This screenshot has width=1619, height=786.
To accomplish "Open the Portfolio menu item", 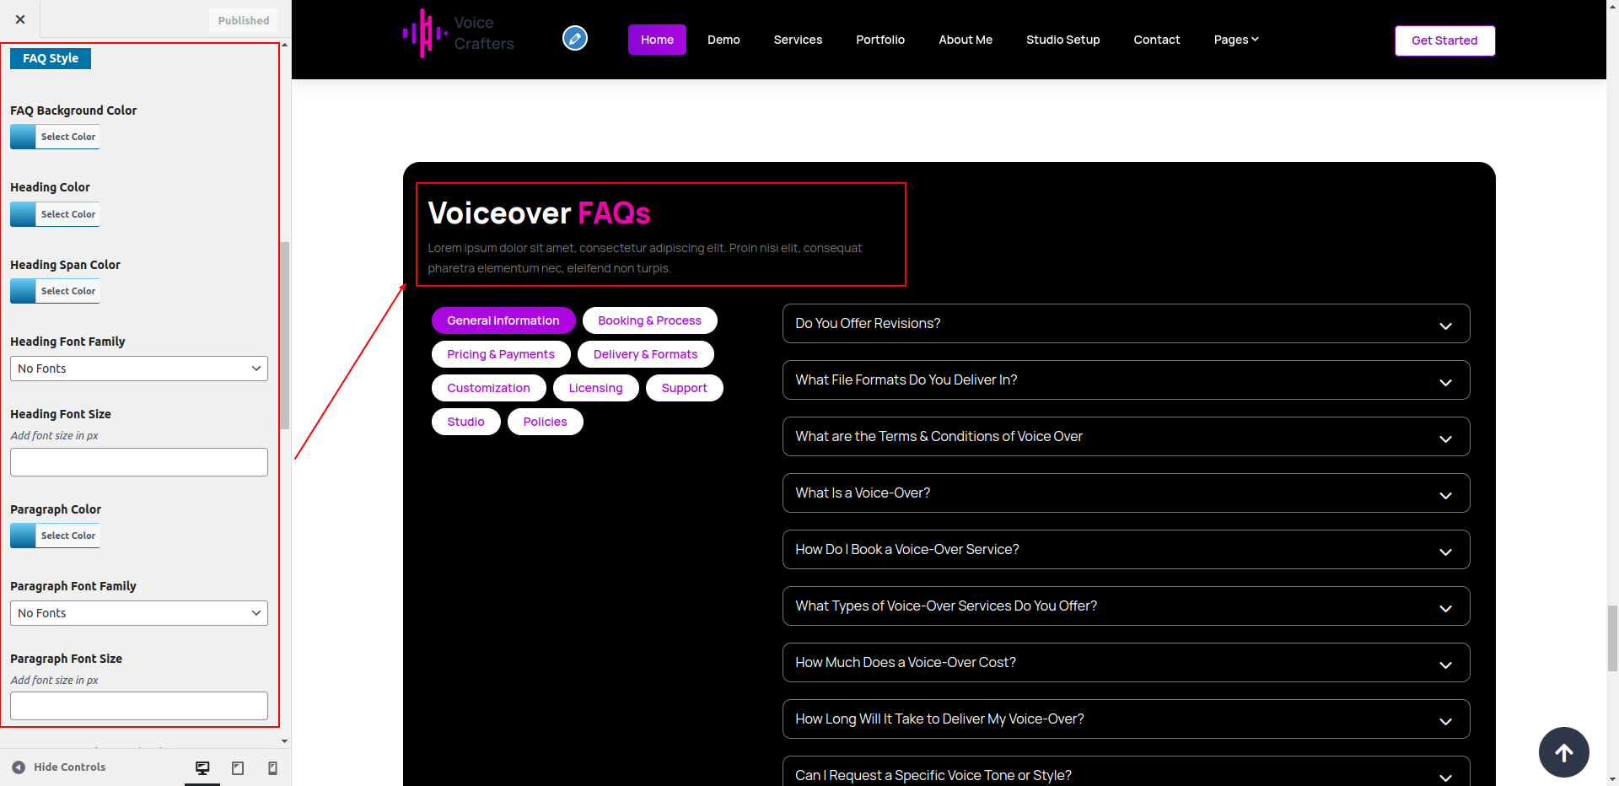I will pos(880,40).
